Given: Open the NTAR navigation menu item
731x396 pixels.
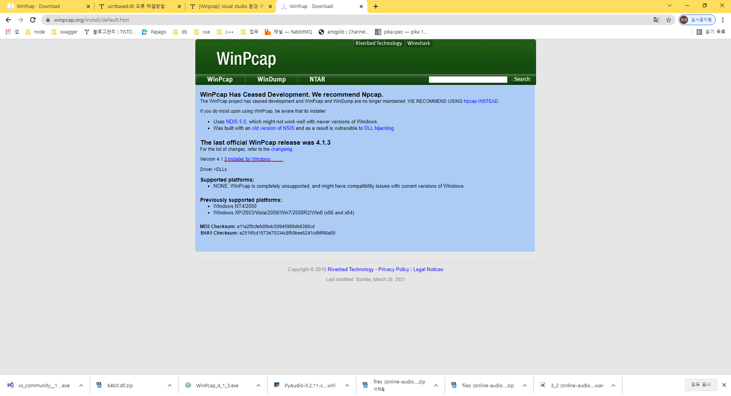Looking at the screenshot, I should point(317,79).
